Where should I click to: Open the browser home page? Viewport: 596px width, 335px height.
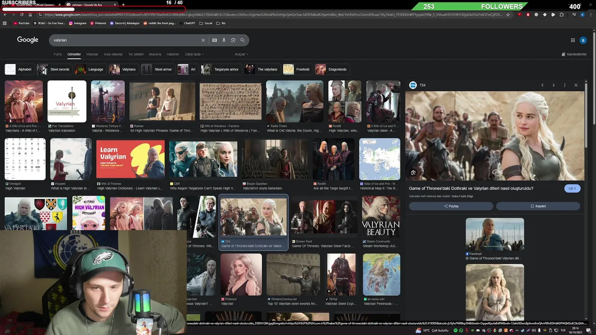30,14
